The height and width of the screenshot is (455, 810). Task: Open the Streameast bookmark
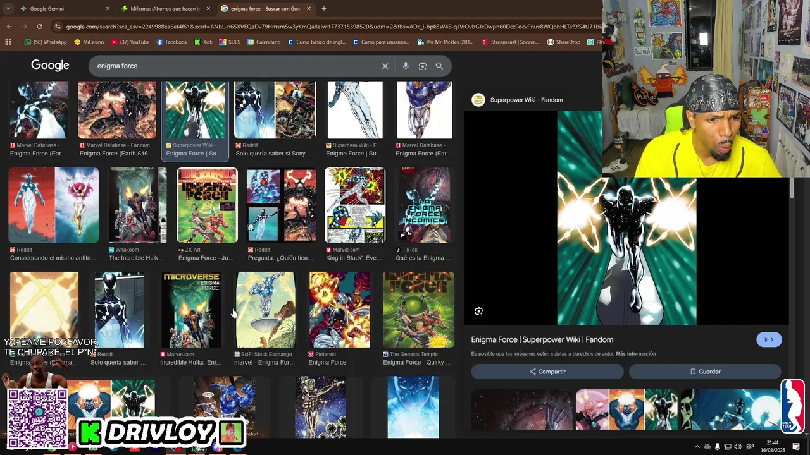pos(511,42)
